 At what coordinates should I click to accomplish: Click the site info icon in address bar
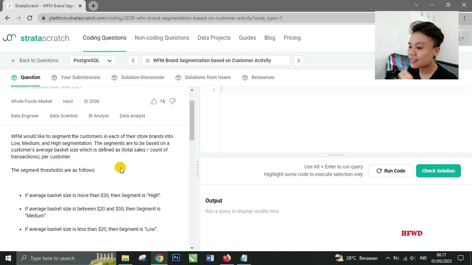(x=44, y=18)
